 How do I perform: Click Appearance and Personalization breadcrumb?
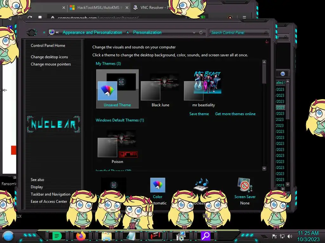92,33
